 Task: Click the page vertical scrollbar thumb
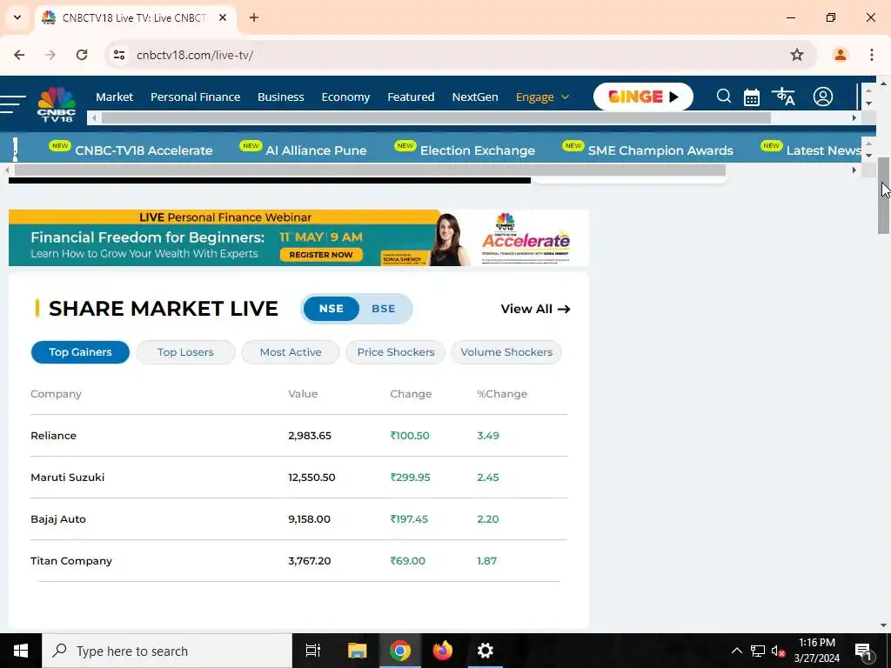(884, 196)
